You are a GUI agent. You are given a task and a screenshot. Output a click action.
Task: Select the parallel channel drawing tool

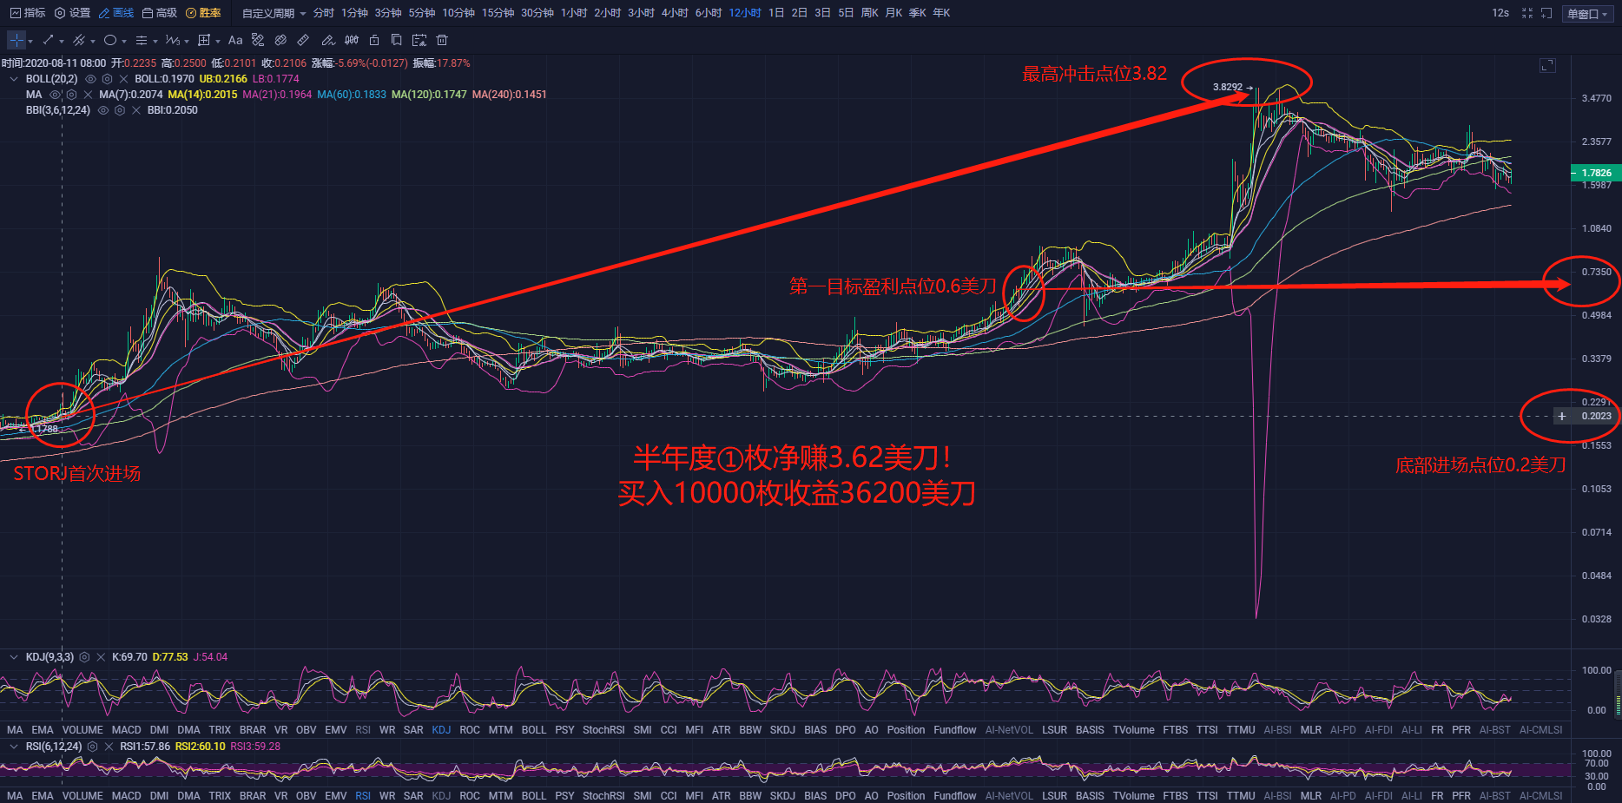[x=79, y=40]
